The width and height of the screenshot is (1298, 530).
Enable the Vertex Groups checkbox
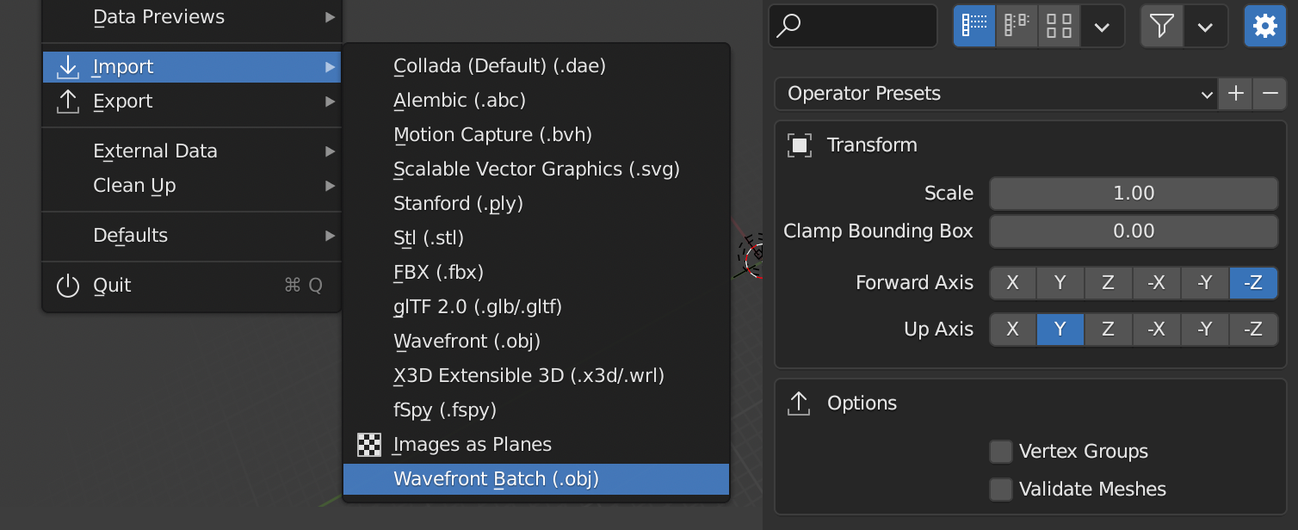coord(1001,451)
